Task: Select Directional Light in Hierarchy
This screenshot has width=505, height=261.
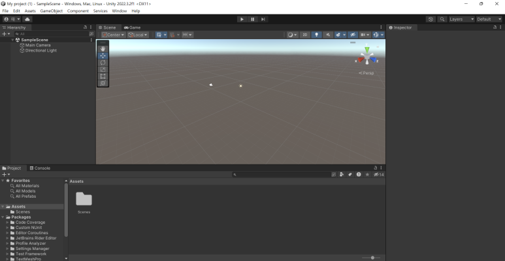Action: point(41,50)
